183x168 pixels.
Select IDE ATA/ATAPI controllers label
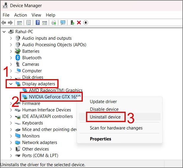click(x=47, y=116)
